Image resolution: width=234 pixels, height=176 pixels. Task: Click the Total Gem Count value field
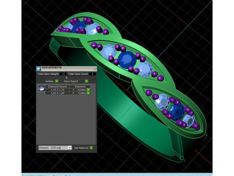coord(93,74)
